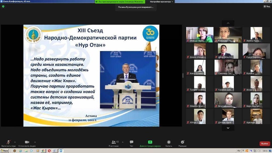The width and height of the screenshot is (272, 153).
Task: Select Малгеждаро... video thumbnail
Action: coord(228,100)
